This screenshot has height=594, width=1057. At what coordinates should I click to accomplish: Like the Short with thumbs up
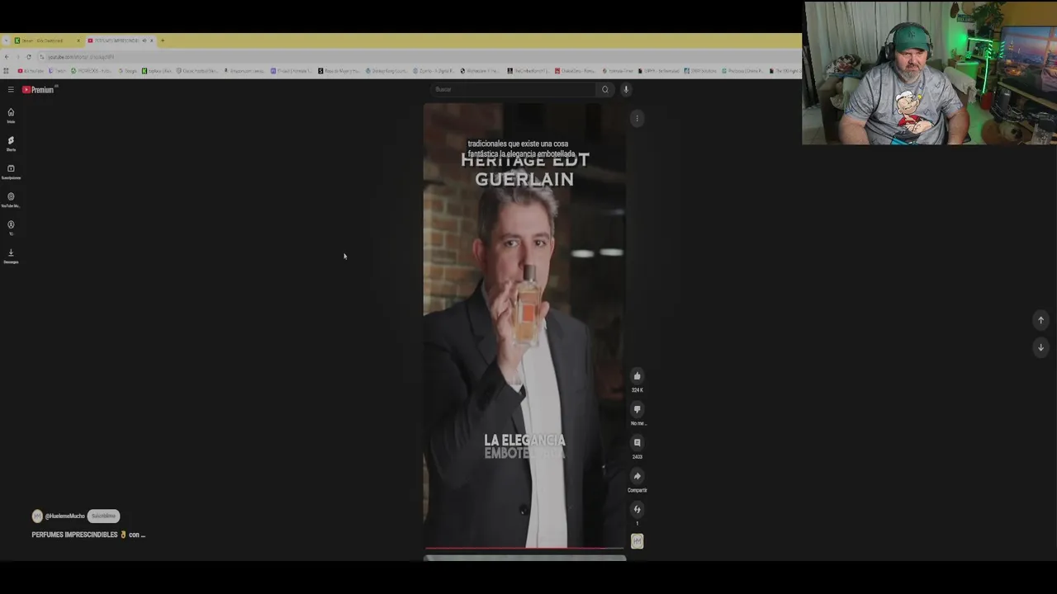coord(637,376)
